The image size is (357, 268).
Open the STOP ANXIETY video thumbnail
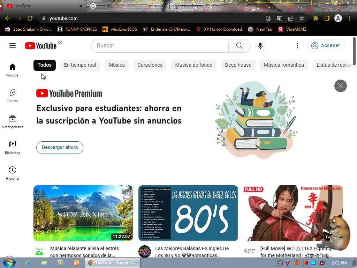(83, 213)
